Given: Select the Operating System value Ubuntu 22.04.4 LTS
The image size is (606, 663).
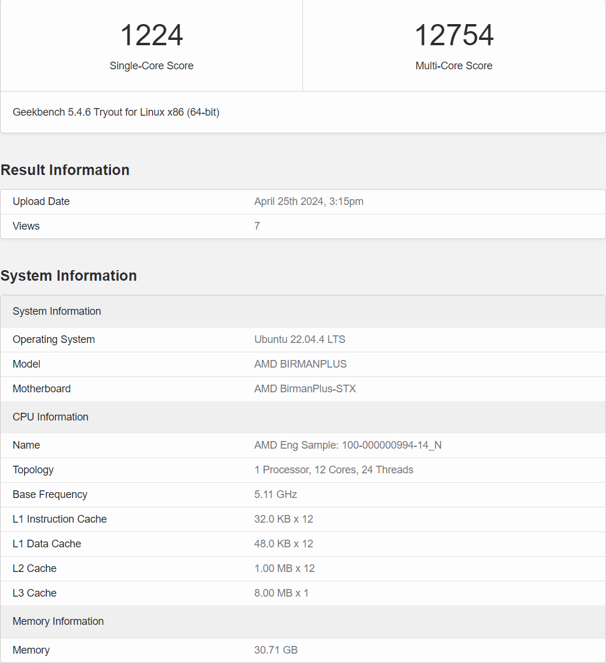Looking at the screenshot, I should point(299,339).
